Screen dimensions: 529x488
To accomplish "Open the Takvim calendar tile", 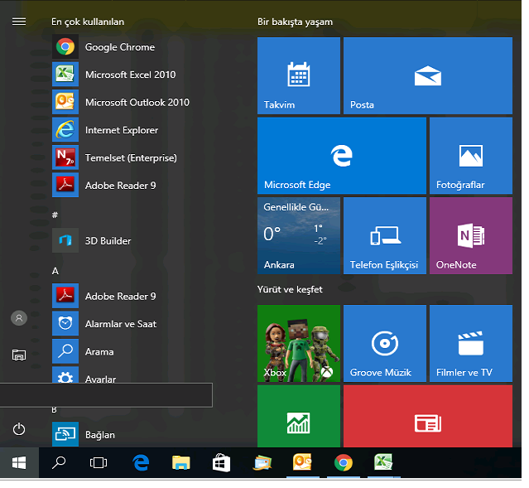I will tap(298, 75).
